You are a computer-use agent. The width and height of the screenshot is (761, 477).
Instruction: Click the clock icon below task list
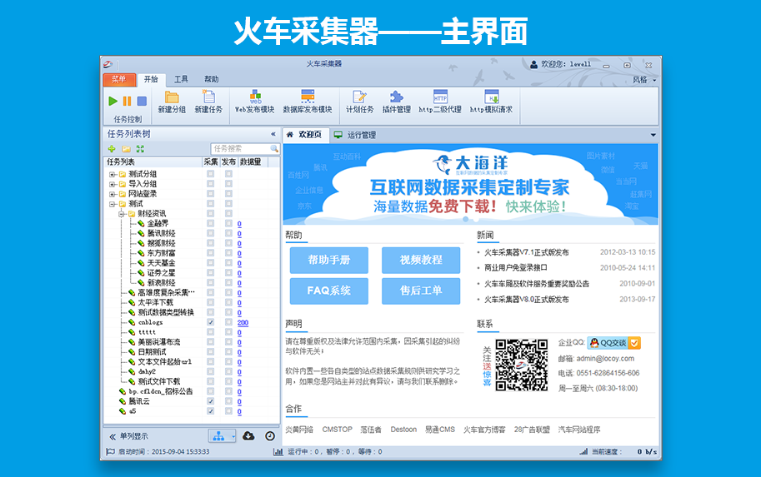(270, 436)
